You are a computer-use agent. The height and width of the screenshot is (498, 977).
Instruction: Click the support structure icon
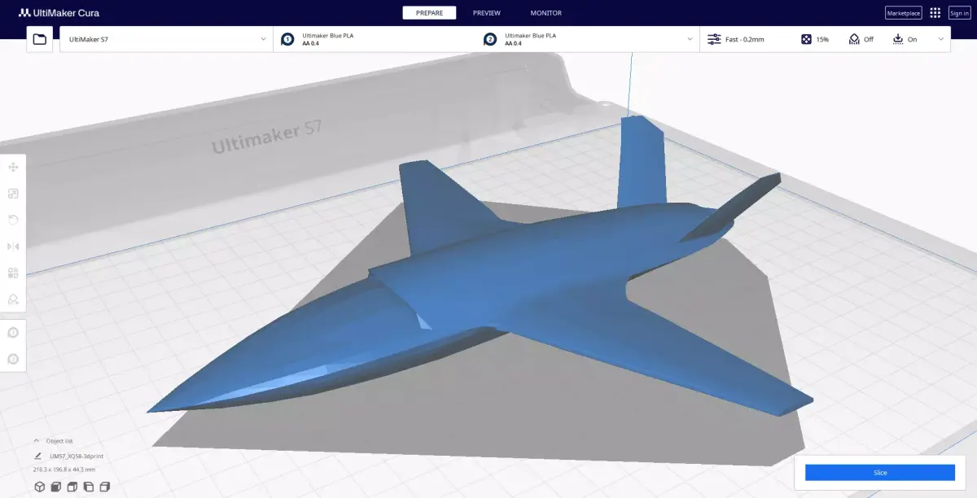click(x=854, y=39)
